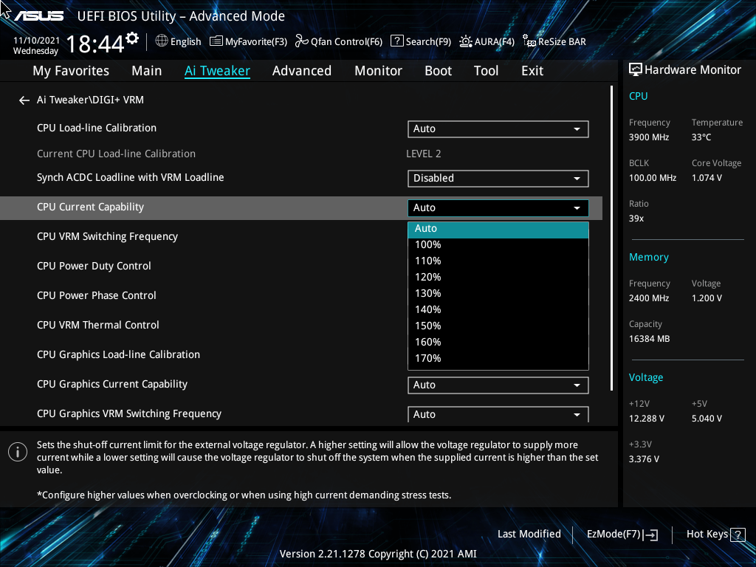
Task: Open Qfan Control fan icon
Action: (302, 41)
